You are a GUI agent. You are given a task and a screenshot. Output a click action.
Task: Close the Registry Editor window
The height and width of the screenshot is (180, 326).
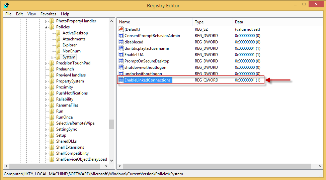[316, 4]
